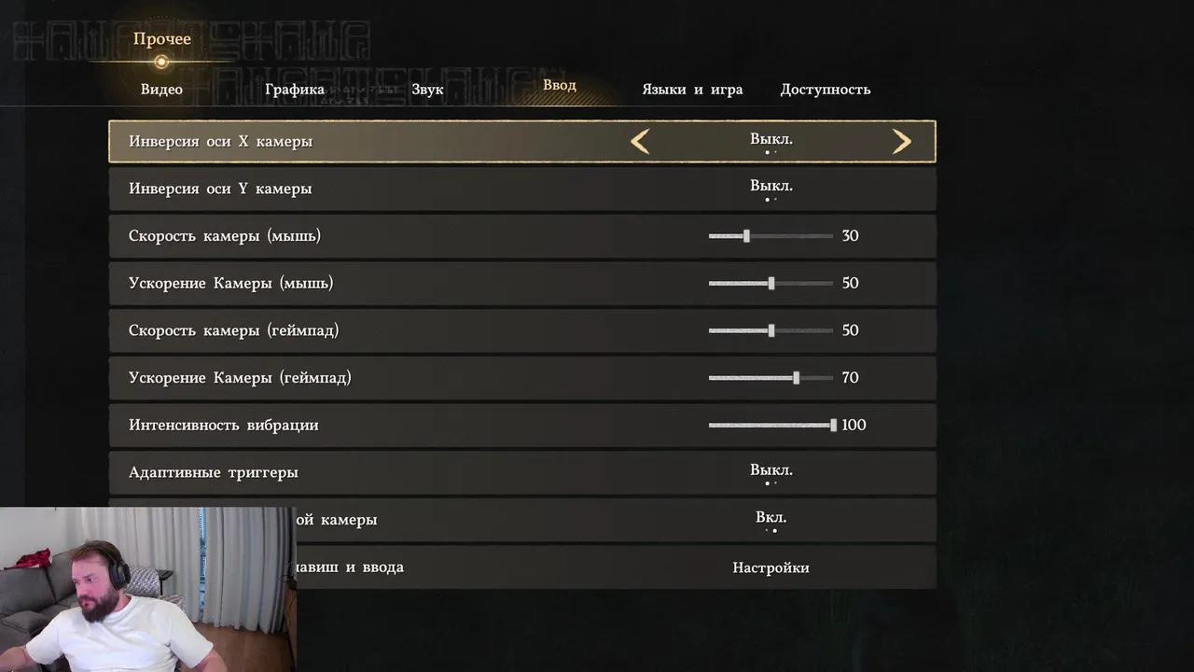Set the Ускорение Камеры (мышь) slider
The image size is (1194, 672).
tap(771, 283)
